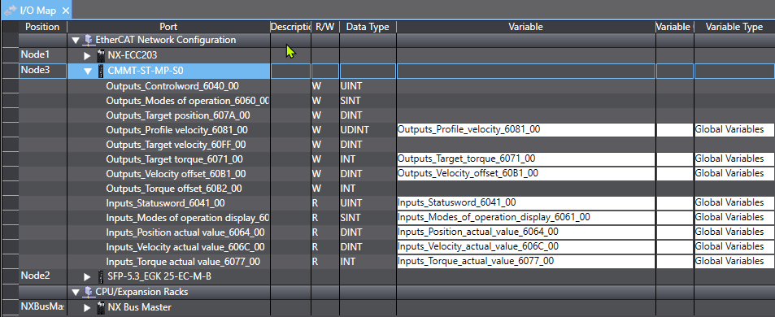Image resolution: width=775 pixels, height=317 pixels.
Task: Edit variable Inputs_Statusword_6041_00 field
Action: coord(526,203)
